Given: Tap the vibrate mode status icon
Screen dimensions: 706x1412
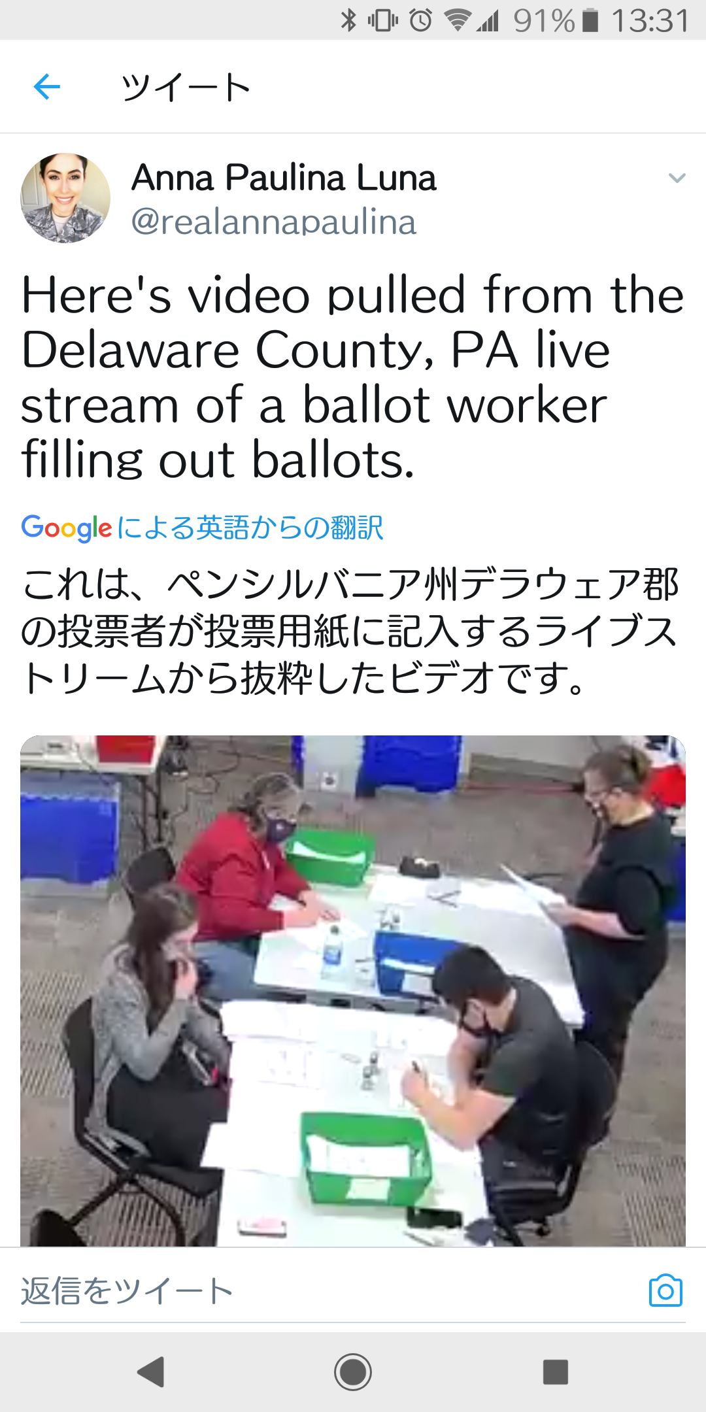Looking at the screenshot, I should click(x=383, y=20).
